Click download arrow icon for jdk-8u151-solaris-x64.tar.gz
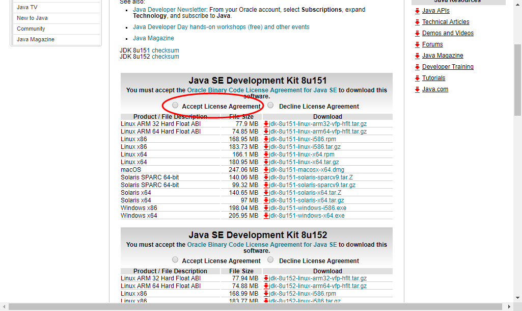Screen dimensions: 522x311 (x=266, y=201)
